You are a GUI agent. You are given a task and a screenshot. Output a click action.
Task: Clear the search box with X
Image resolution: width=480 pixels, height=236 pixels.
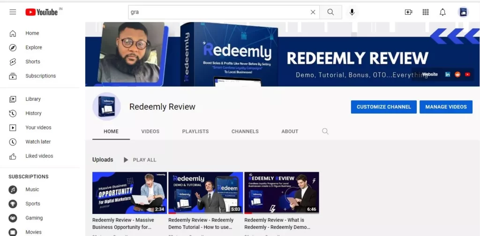pos(313,12)
